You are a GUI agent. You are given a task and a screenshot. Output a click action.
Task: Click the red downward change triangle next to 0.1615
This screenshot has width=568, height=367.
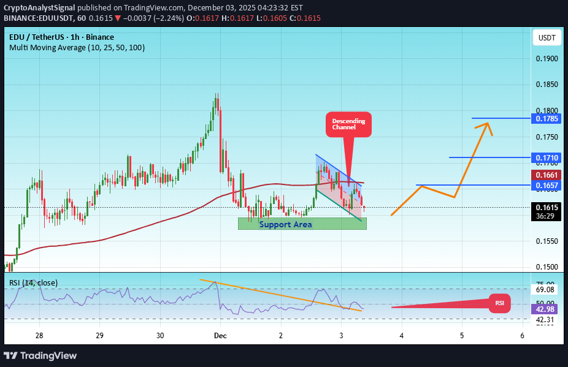[x=118, y=18]
